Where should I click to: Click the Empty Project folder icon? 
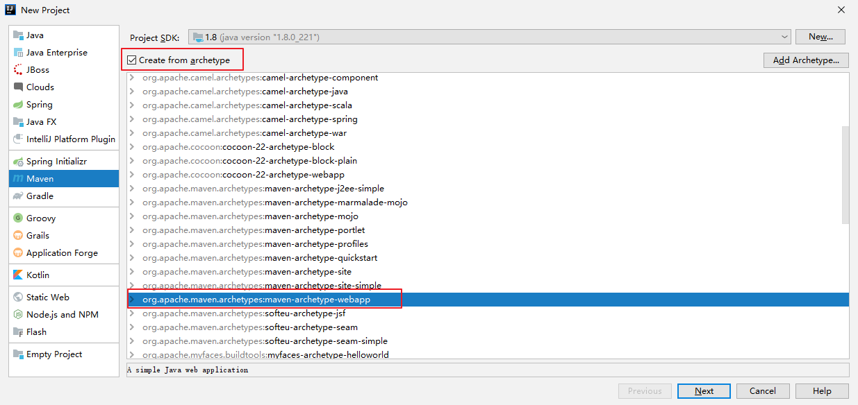click(19, 354)
